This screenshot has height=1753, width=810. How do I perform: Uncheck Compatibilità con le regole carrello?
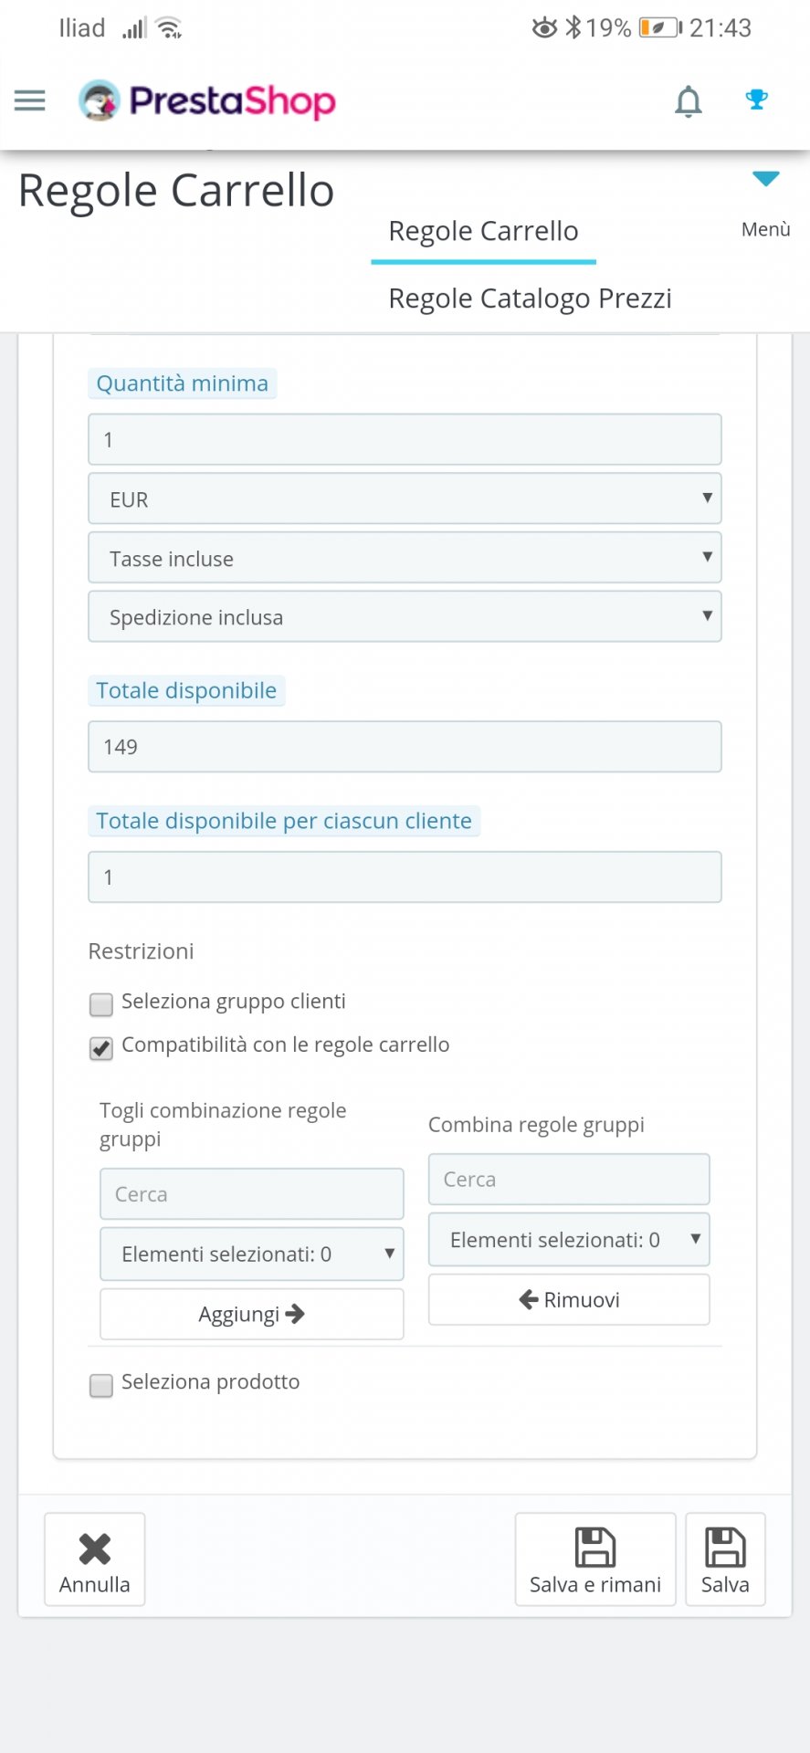[101, 1048]
